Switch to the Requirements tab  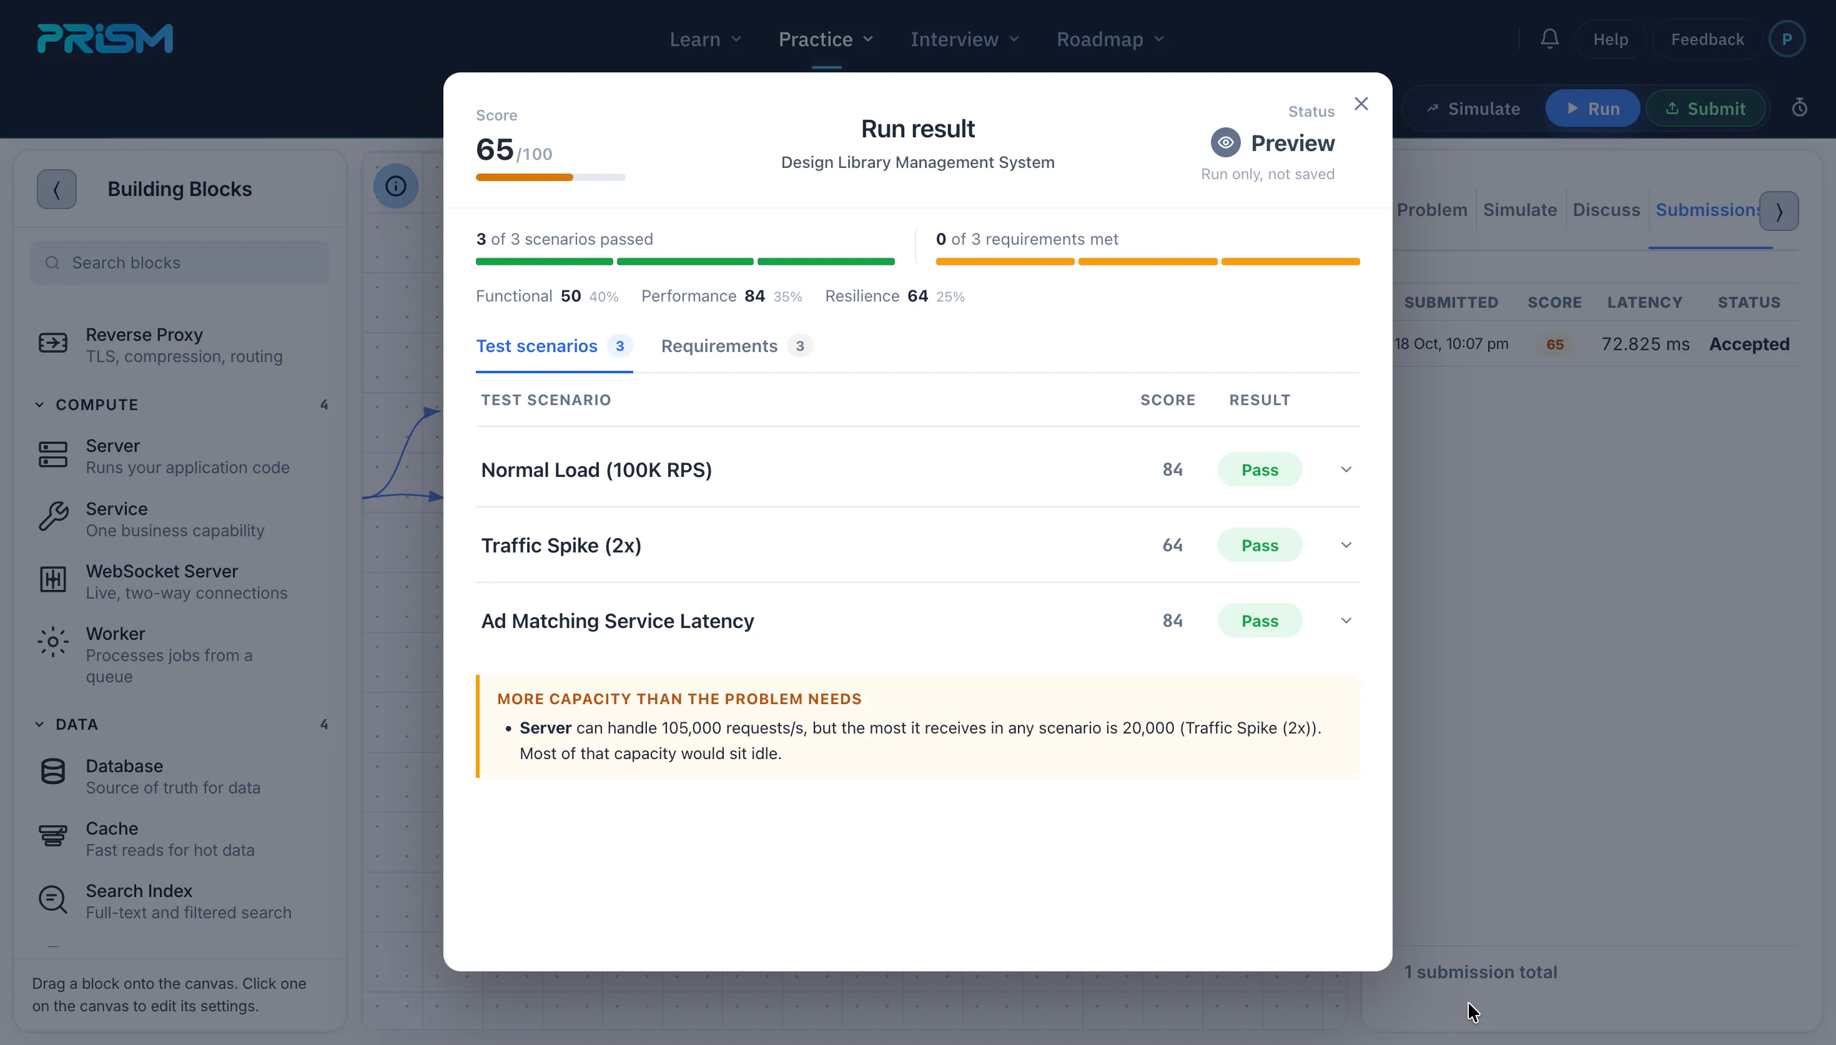click(x=736, y=346)
